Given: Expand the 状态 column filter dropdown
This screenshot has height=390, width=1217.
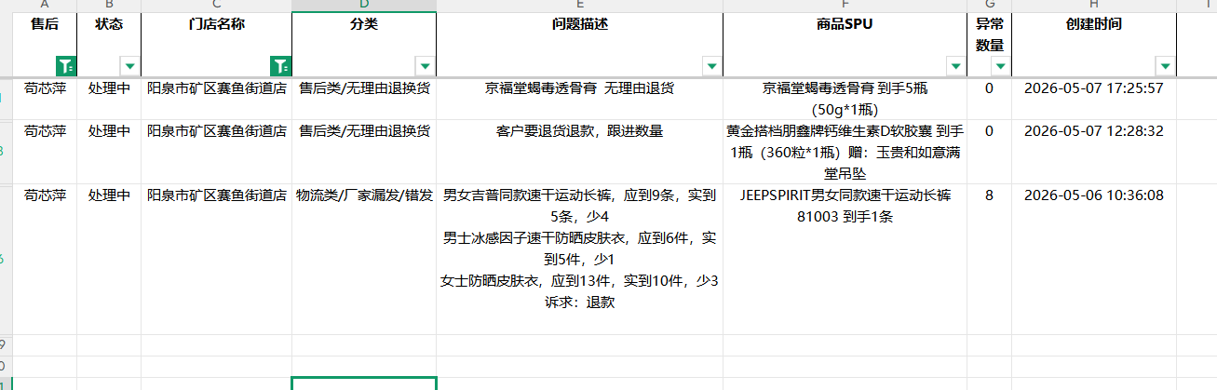Looking at the screenshot, I should (129, 65).
